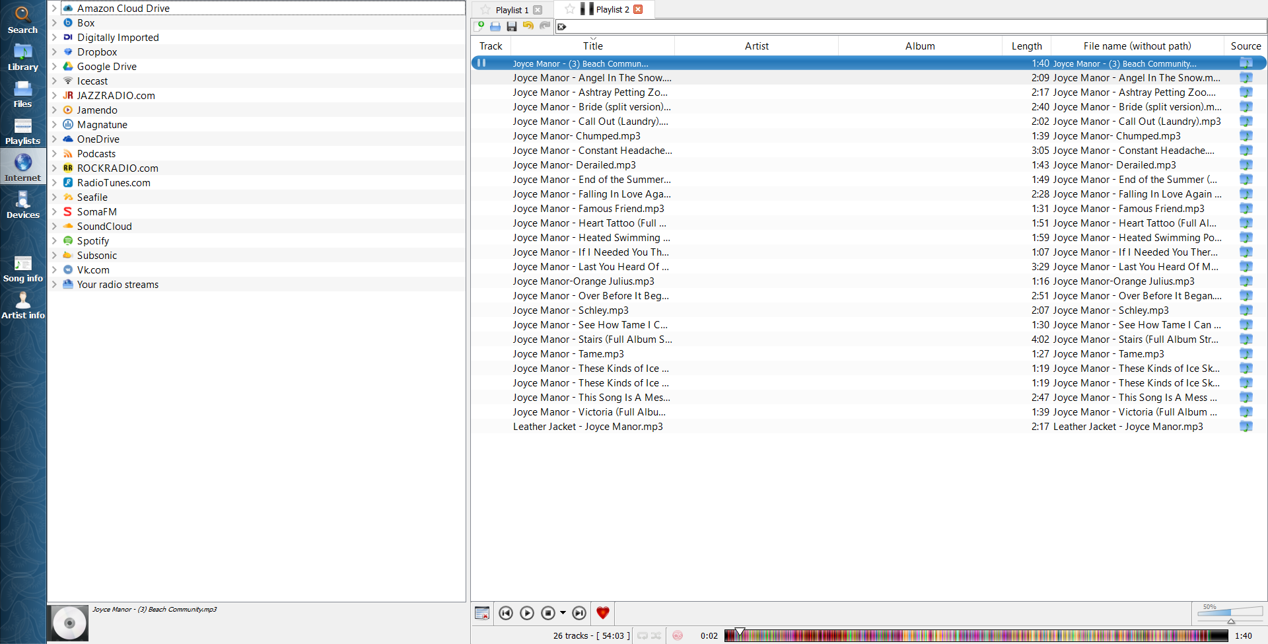Seek in the moodbar track position slider
Screen dimensions: 1268x644
[x=976, y=635]
